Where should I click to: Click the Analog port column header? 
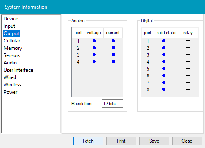(78, 33)
